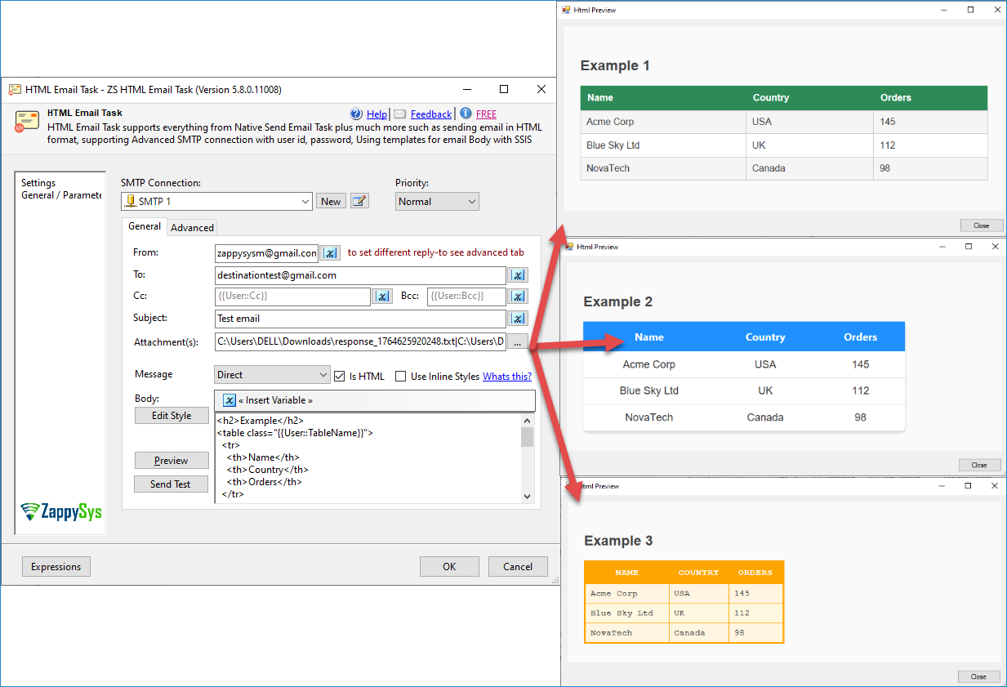Click the blue Help question mark icon

point(356,114)
